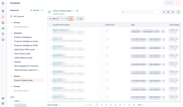This screenshot has width=183, height=107.
Task: Open the home icon in left sidebar
Action: pyautogui.click(x=3, y=3)
